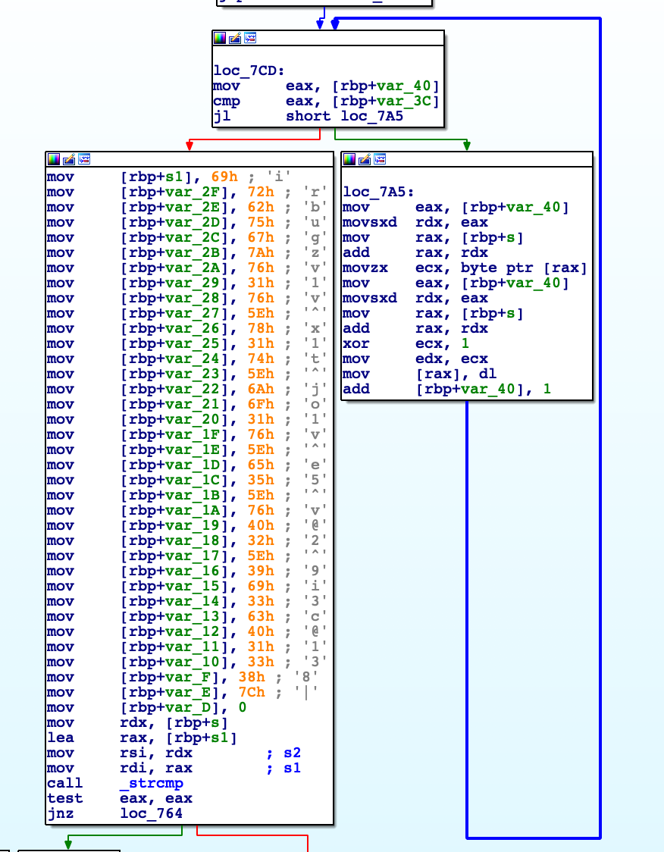Click the group nodes icon in strcmp block header
This screenshot has width=664, height=852.
pos(83,159)
